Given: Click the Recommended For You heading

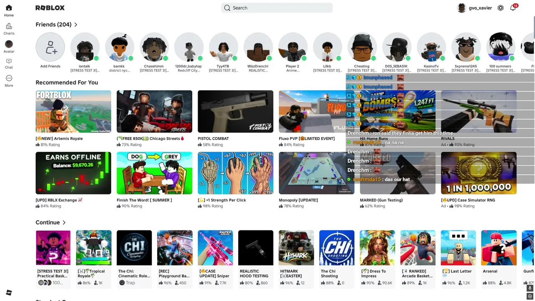Looking at the screenshot, I should pyautogui.click(x=67, y=83).
